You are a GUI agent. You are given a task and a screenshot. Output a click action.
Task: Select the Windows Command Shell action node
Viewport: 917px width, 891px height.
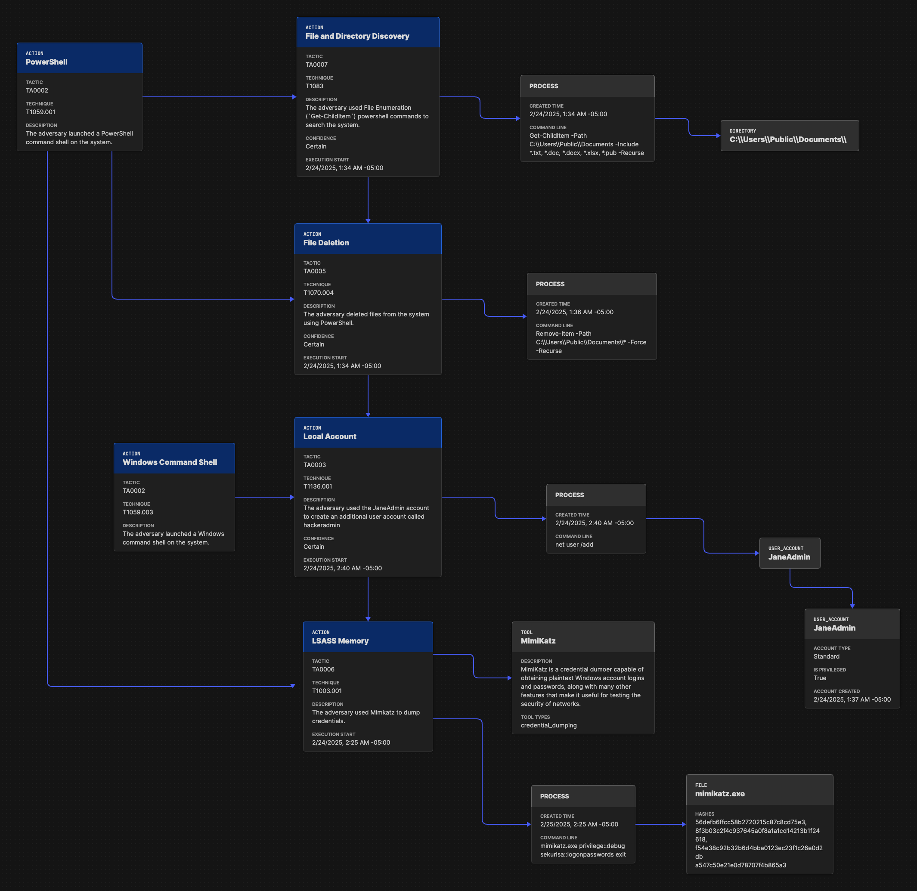pyautogui.click(x=174, y=497)
